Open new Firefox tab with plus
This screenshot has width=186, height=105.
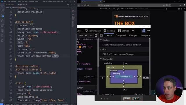pos(104,2)
